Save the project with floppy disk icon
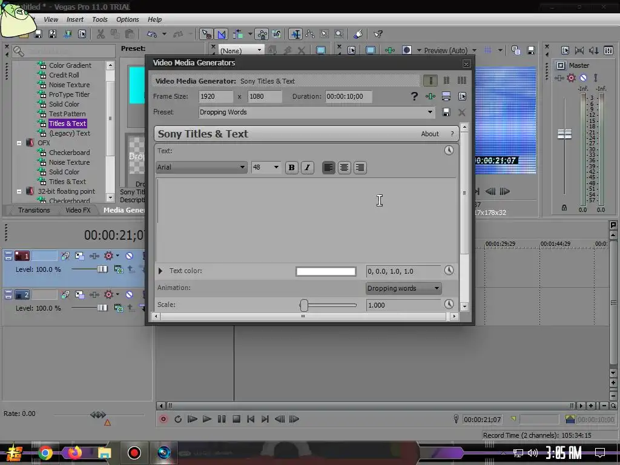Image resolution: width=620 pixels, height=465 pixels. coord(38,34)
